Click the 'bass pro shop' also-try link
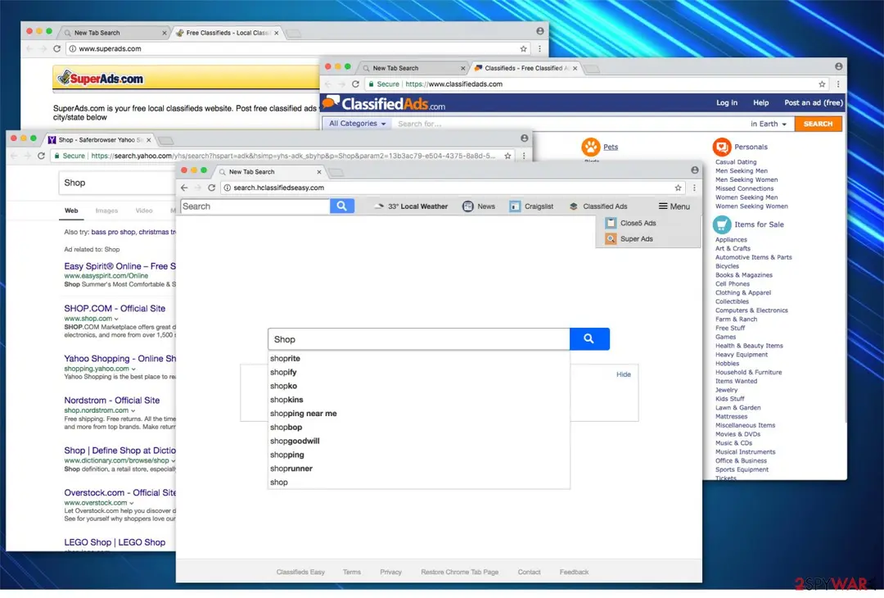The width and height of the screenshot is (884, 598). click(113, 232)
